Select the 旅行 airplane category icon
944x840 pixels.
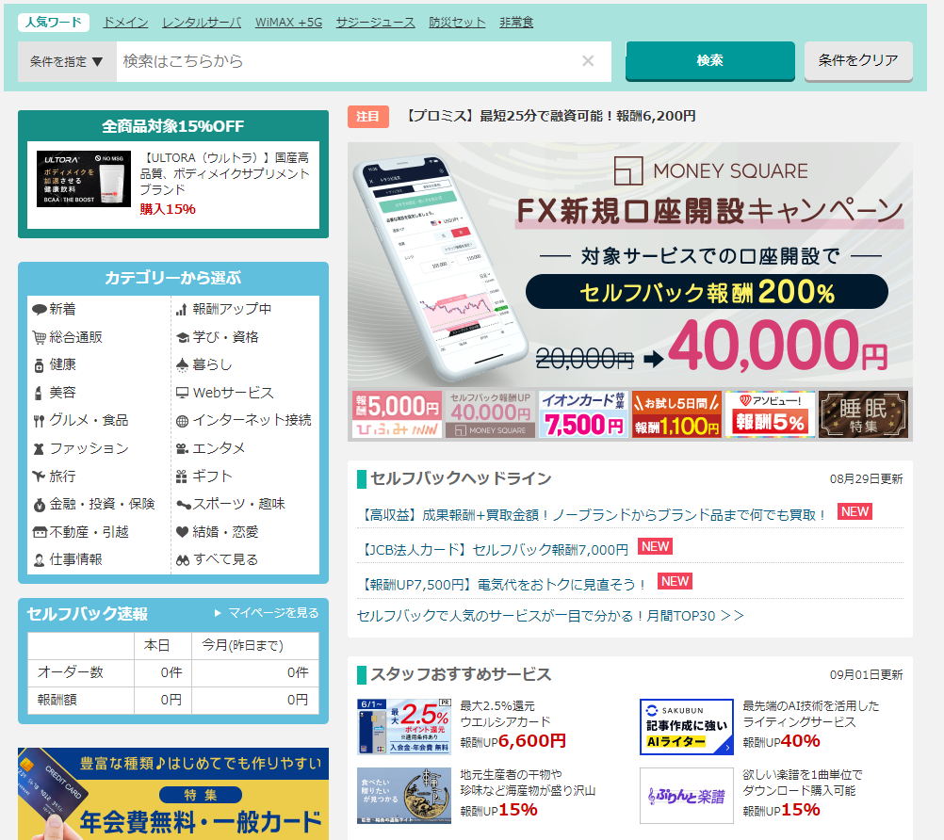[x=39, y=477]
